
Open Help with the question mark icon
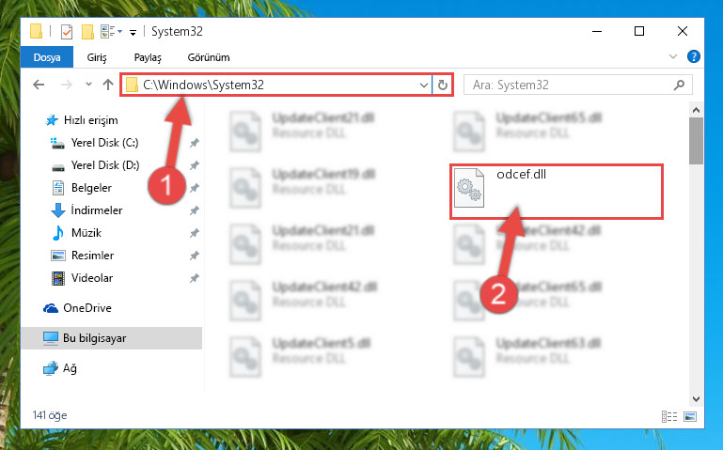[693, 56]
